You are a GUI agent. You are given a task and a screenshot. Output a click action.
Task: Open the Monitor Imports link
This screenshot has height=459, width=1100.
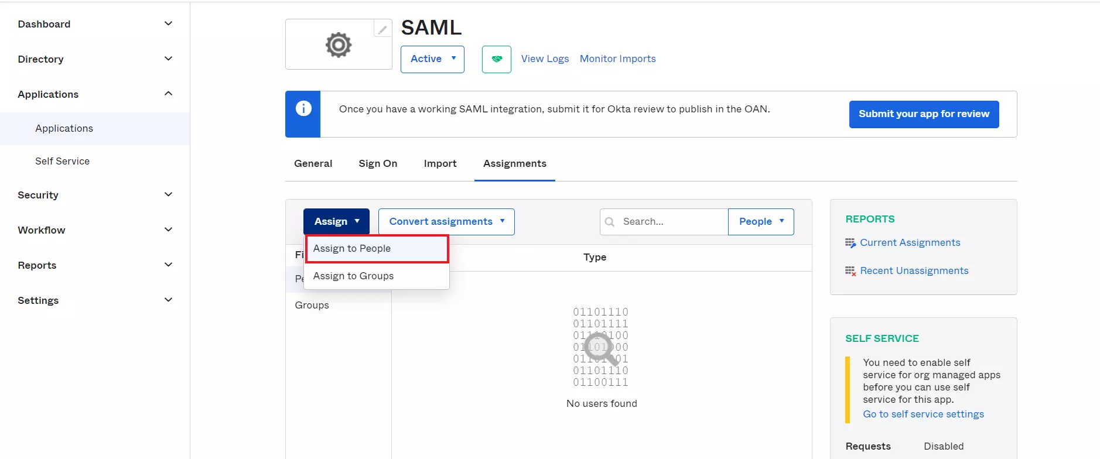(x=618, y=59)
